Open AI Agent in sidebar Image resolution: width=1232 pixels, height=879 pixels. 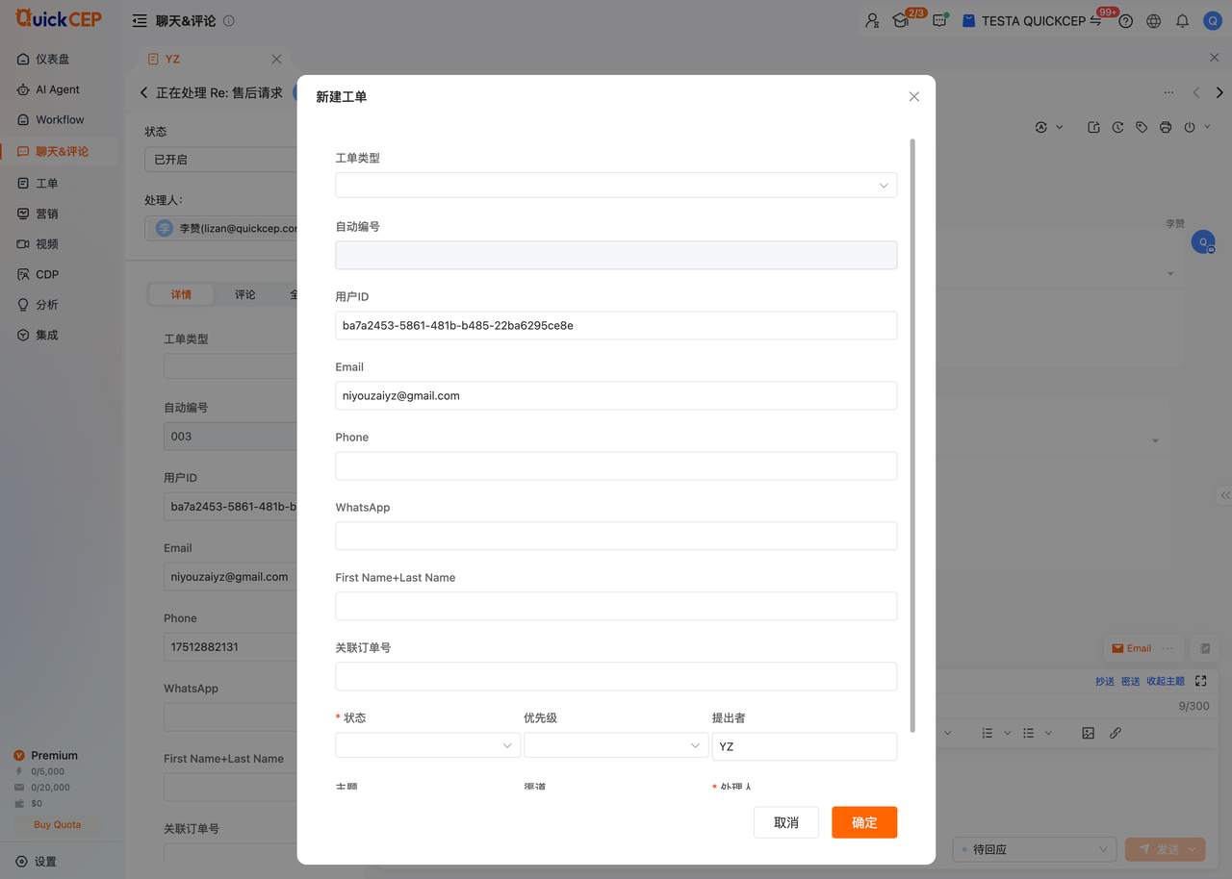[x=48, y=89]
